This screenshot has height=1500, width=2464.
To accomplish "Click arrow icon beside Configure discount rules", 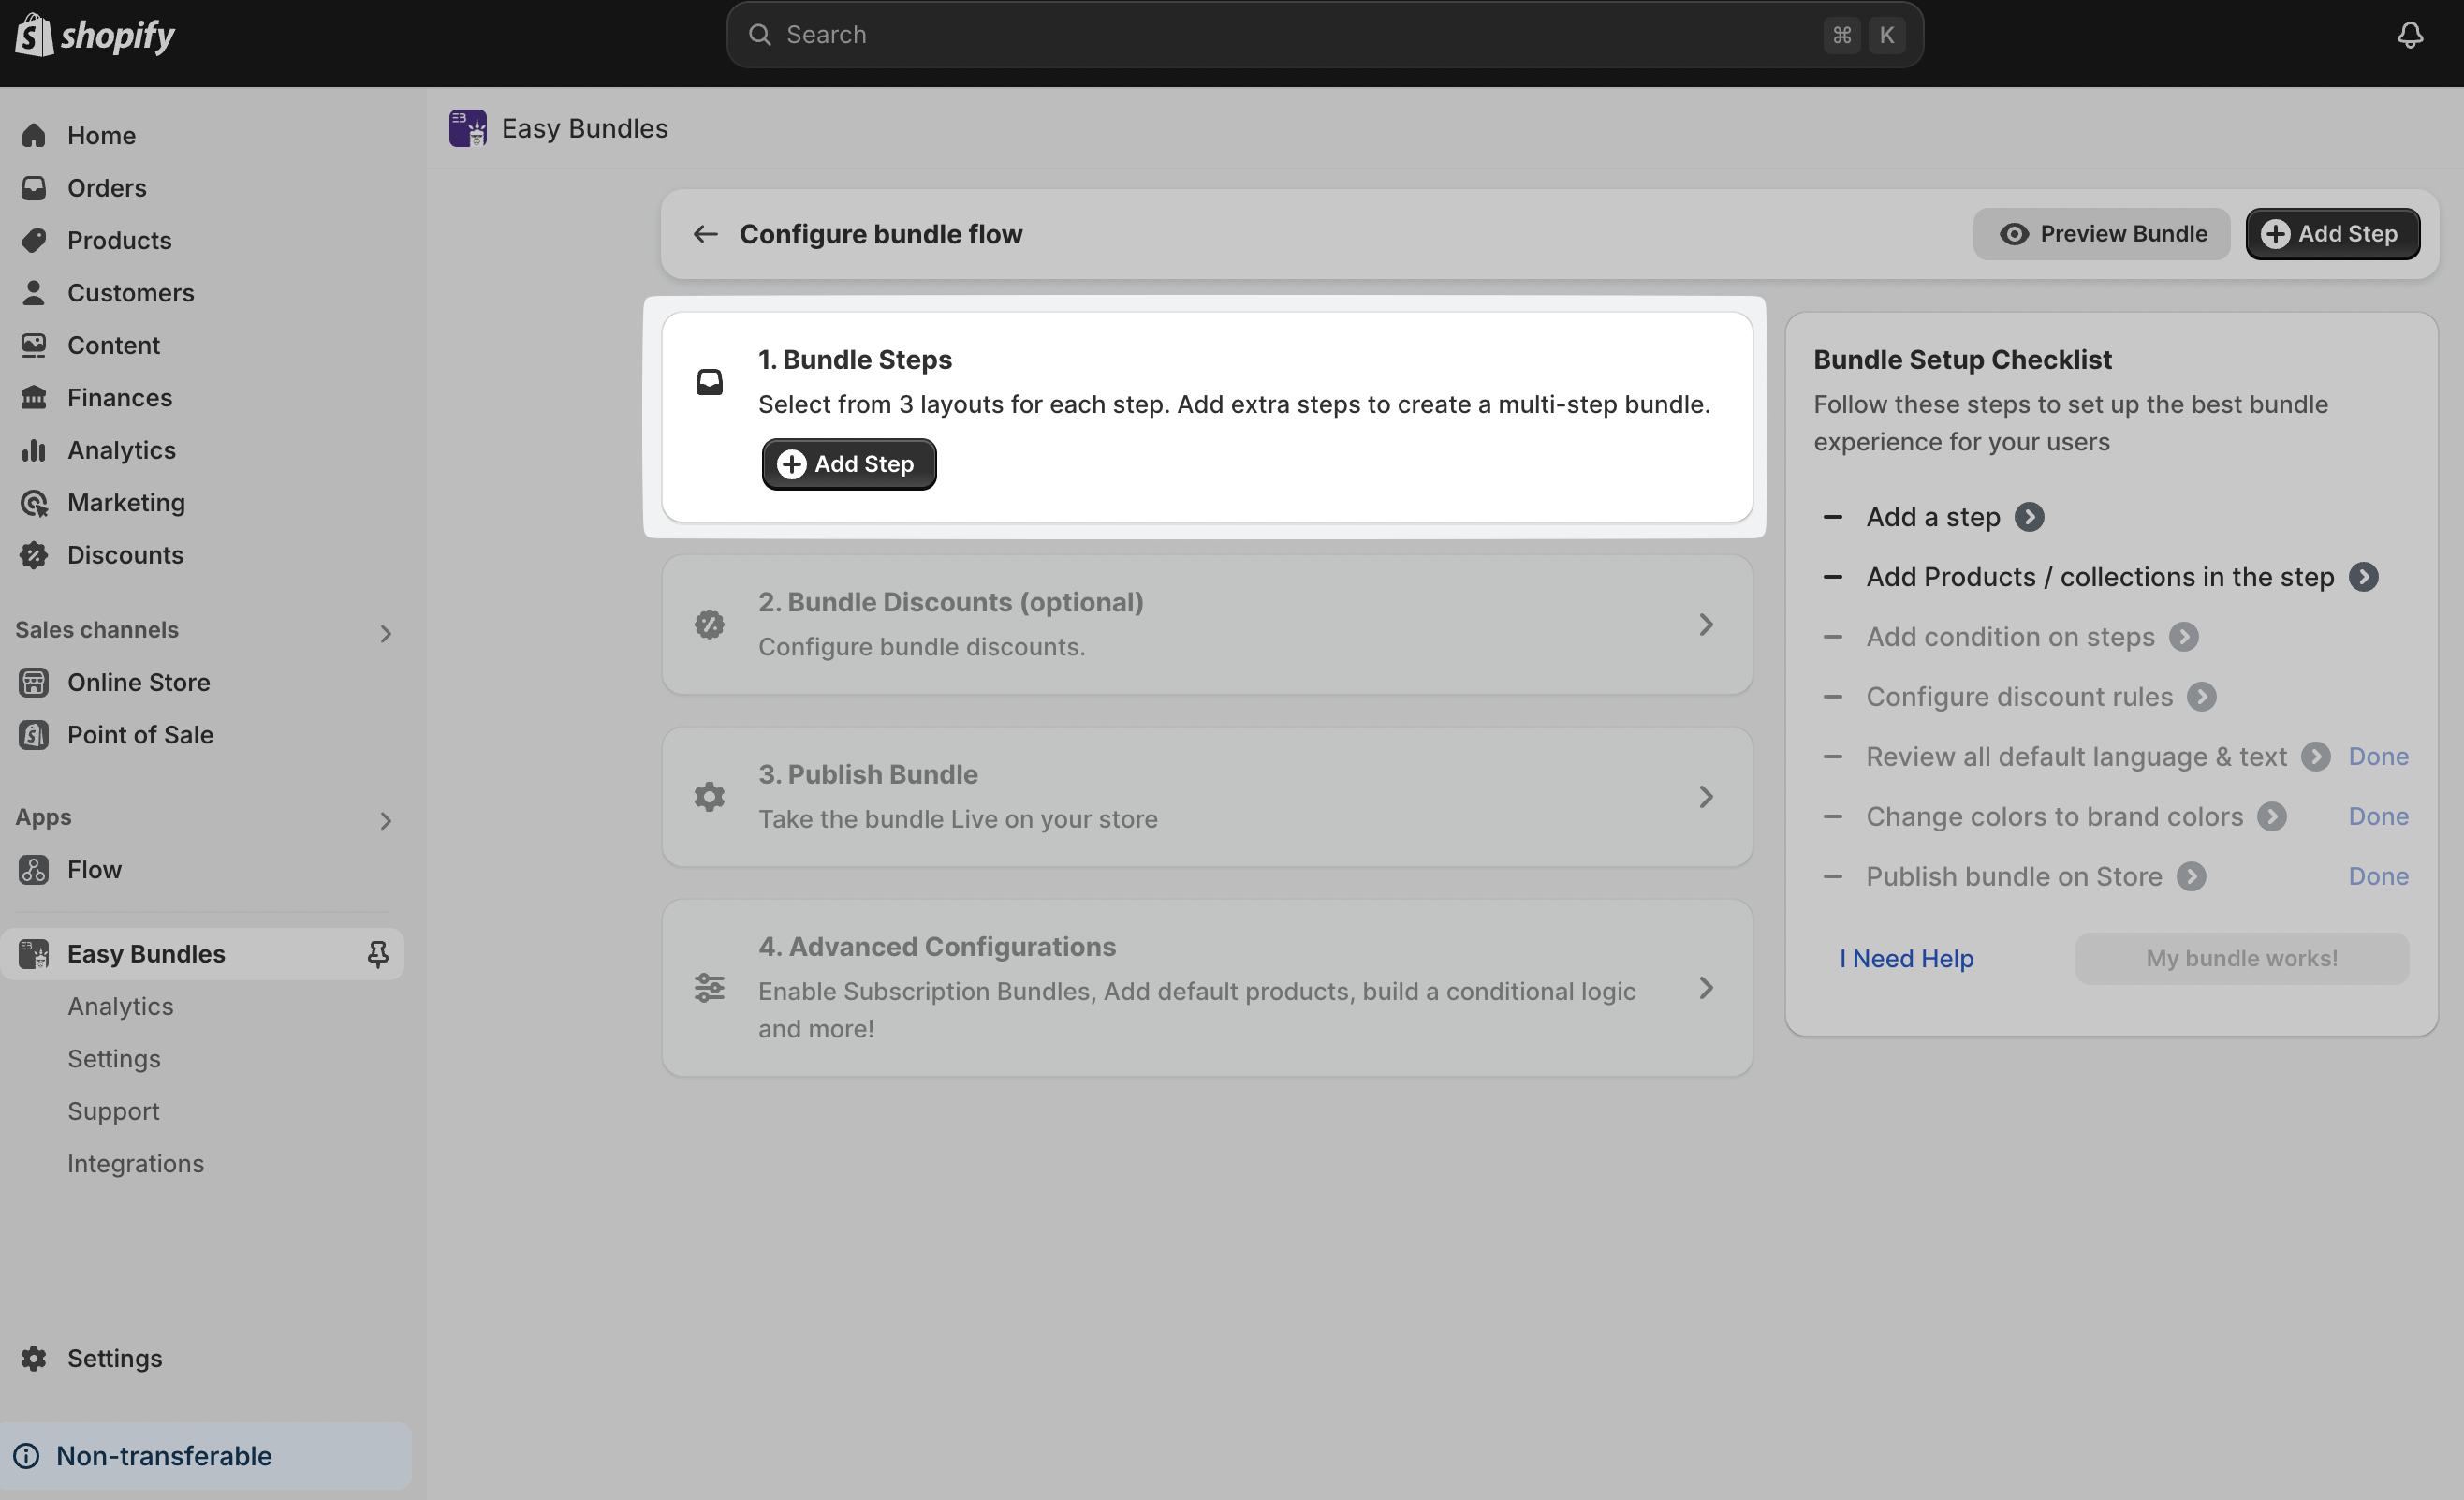I will click(2200, 697).
